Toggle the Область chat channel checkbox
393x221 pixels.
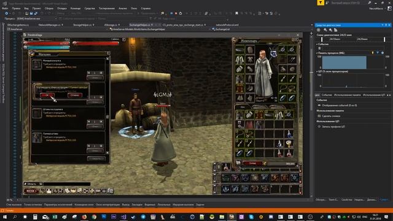click(25, 184)
